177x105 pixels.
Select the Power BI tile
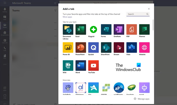(68, 48)
